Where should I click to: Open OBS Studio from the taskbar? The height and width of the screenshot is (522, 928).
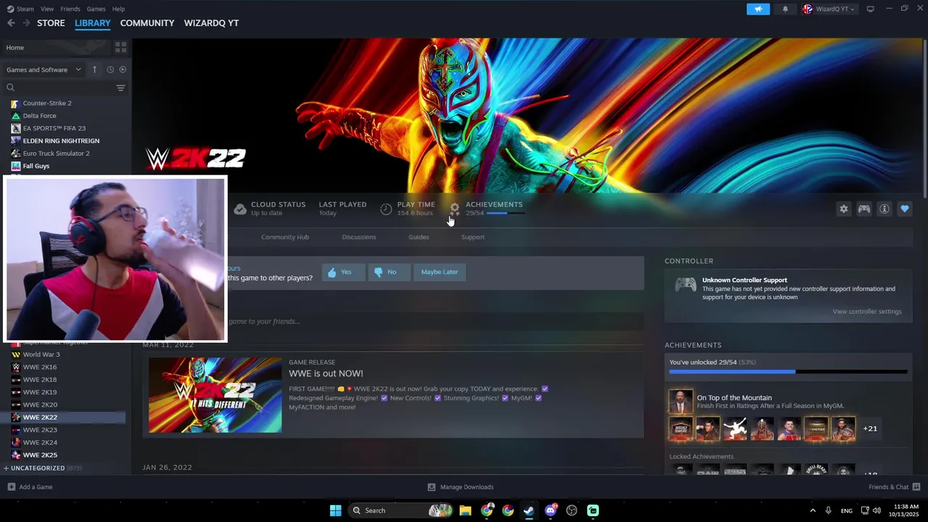click(572, 510)
